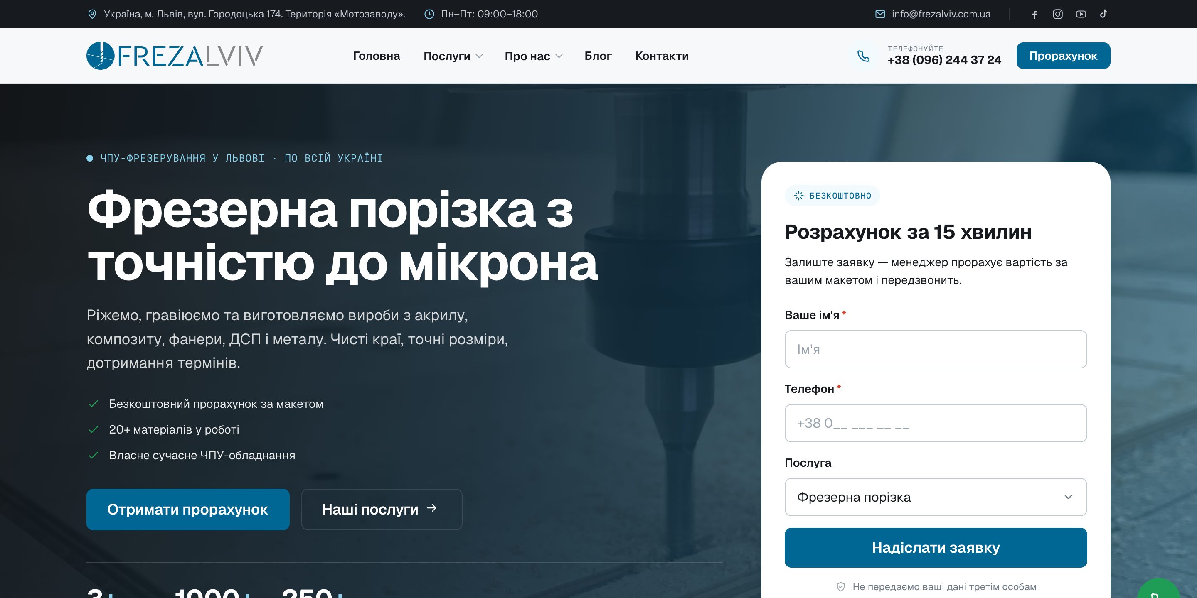Click phone number +38 (096) 244 37 24
Image resolution: width=1197 pixels, height=598 pixels.
pos(944,60)
